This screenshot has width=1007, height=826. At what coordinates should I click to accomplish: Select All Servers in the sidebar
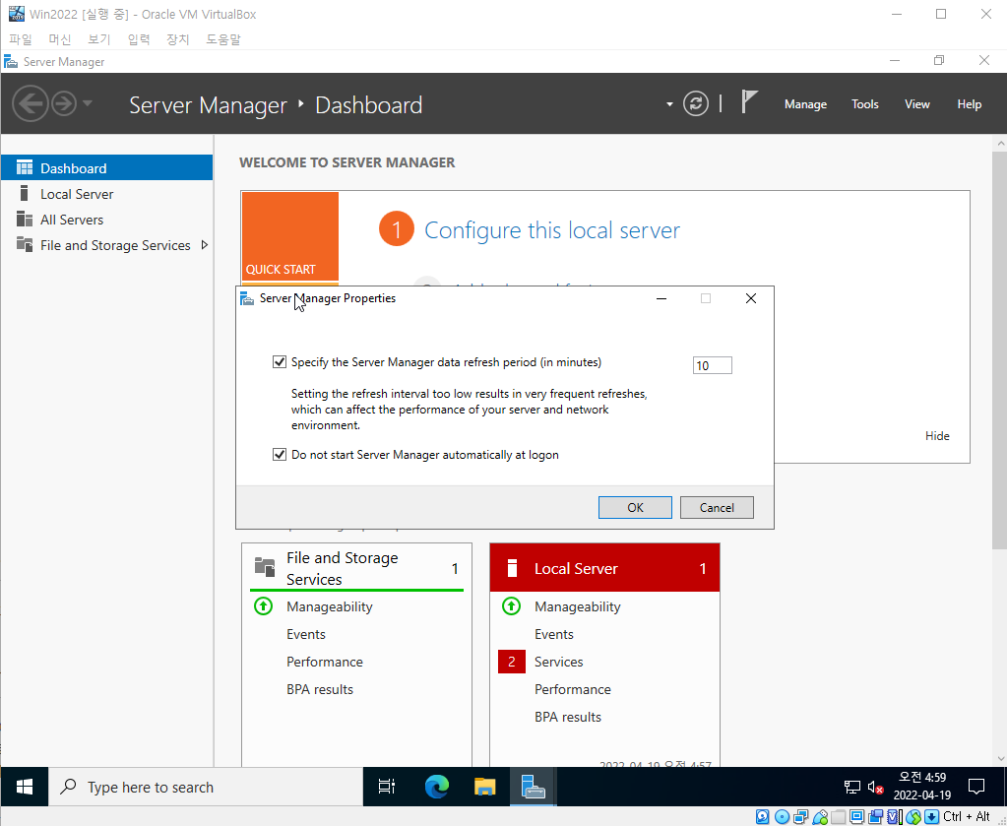tap(106, 219)
